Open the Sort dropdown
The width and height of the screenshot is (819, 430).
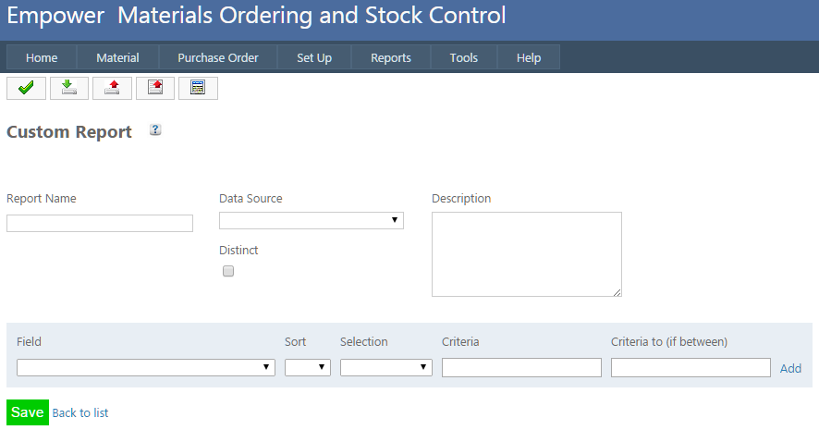click(x=307, y=367)
